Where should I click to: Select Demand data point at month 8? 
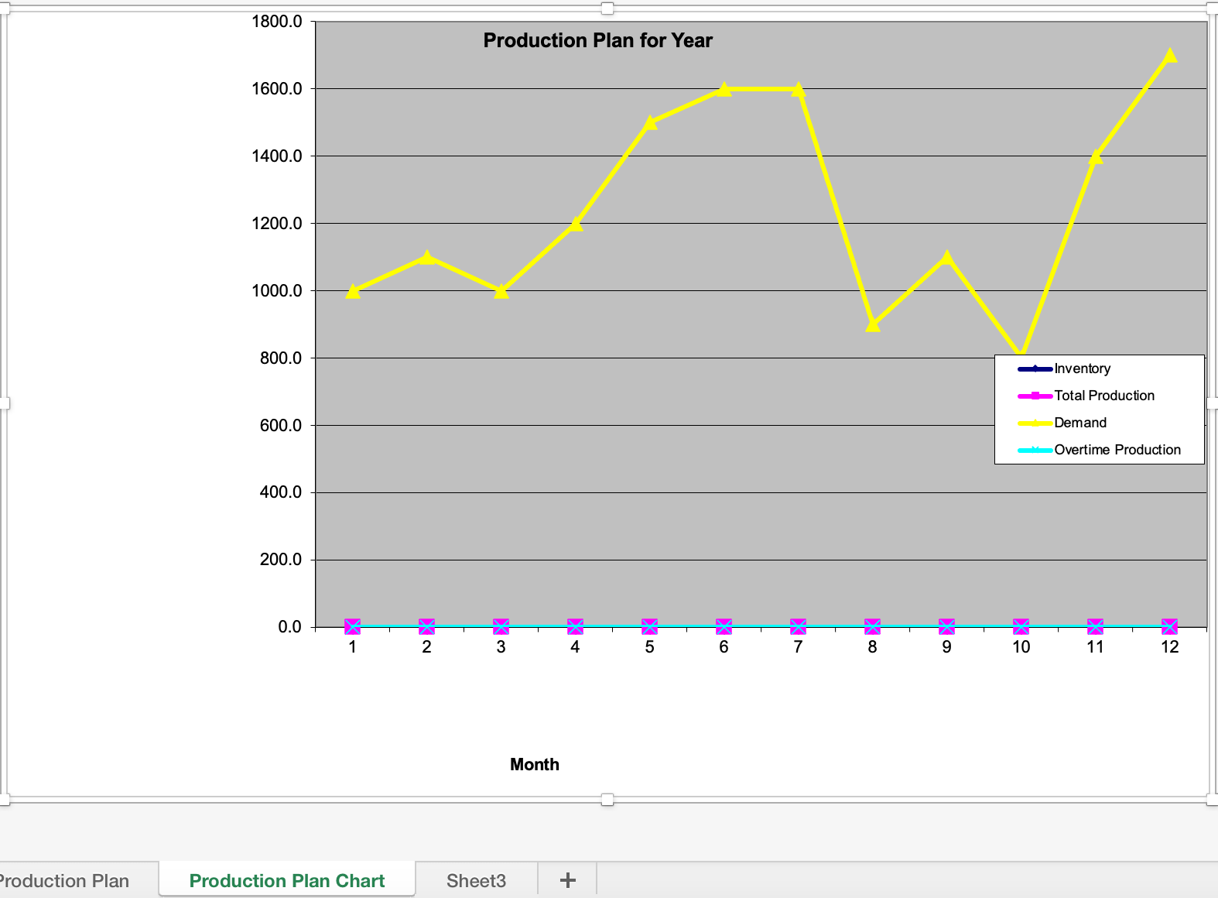pyautogui.click(x=872, y=324)
